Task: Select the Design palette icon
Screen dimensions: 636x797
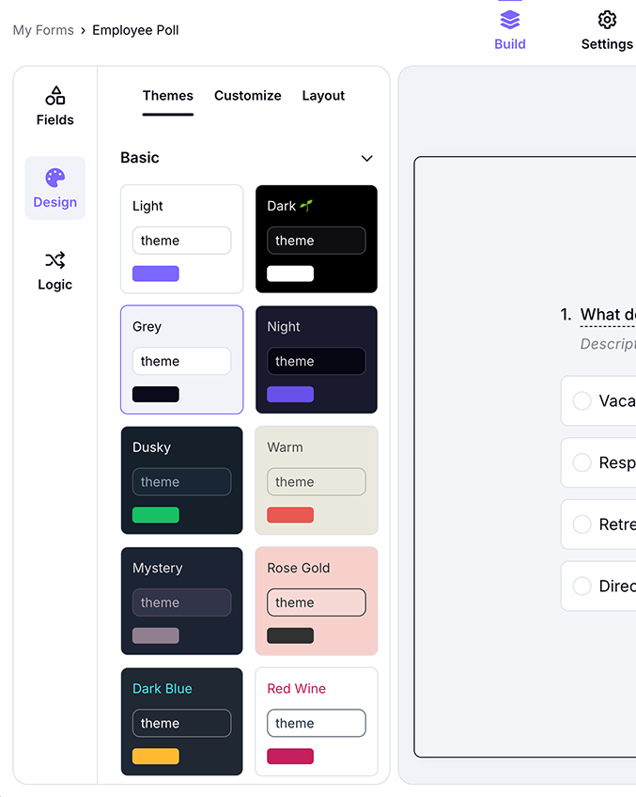Action: coord(55,178)
